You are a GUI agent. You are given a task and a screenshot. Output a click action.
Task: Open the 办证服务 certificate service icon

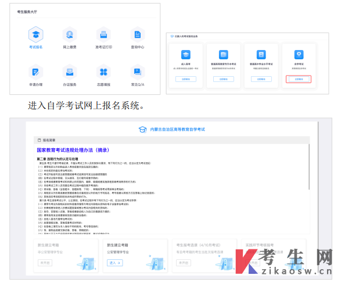[70, 72]
